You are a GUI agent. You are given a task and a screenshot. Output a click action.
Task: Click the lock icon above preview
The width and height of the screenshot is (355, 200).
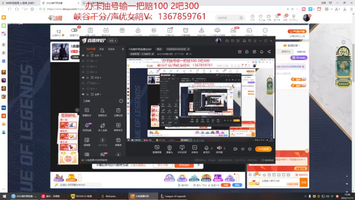247,52
